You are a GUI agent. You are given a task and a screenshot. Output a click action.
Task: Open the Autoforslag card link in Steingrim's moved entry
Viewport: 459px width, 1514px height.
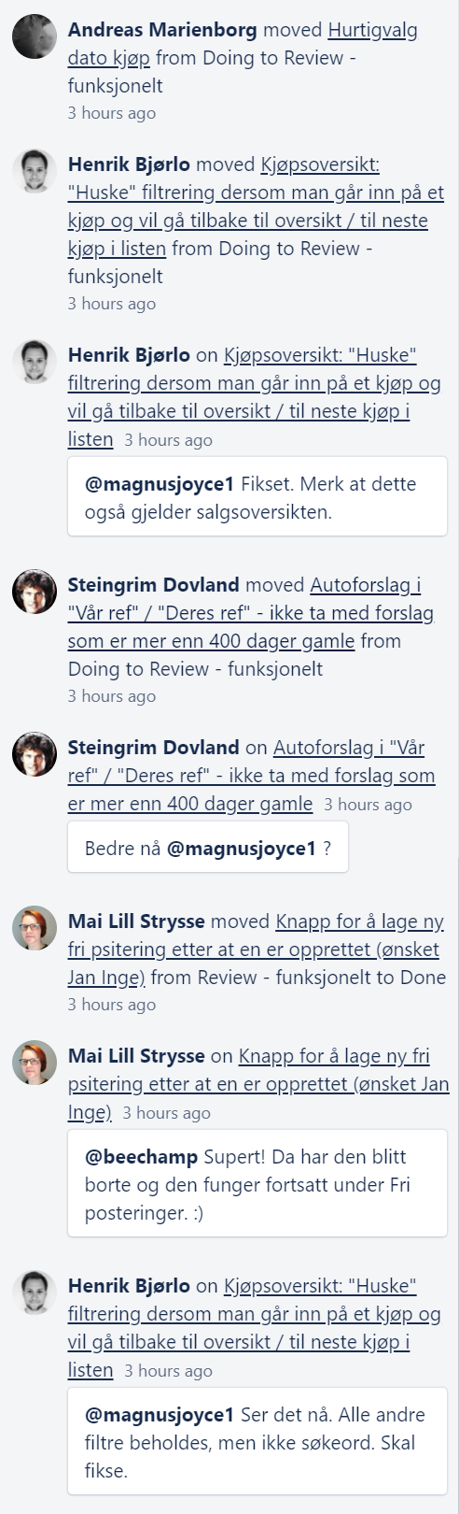pos(250,613)
